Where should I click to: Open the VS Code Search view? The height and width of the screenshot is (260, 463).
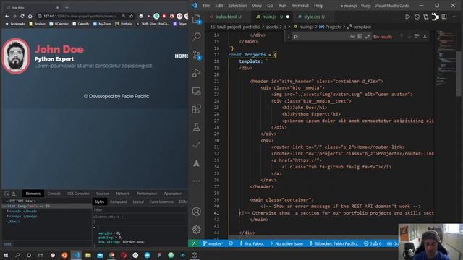[x=197, y=37]
